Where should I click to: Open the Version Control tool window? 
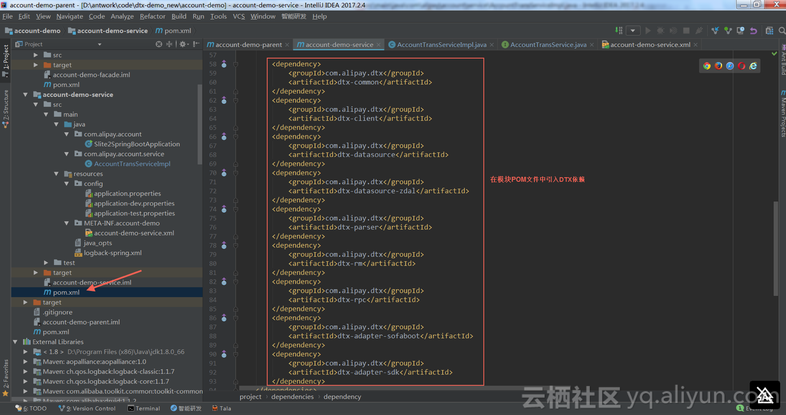click(x=87, y=408)
